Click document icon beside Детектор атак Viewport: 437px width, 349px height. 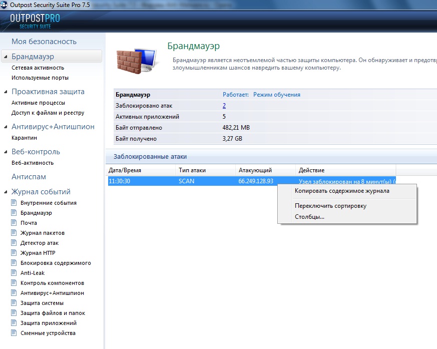coord(14,243)
